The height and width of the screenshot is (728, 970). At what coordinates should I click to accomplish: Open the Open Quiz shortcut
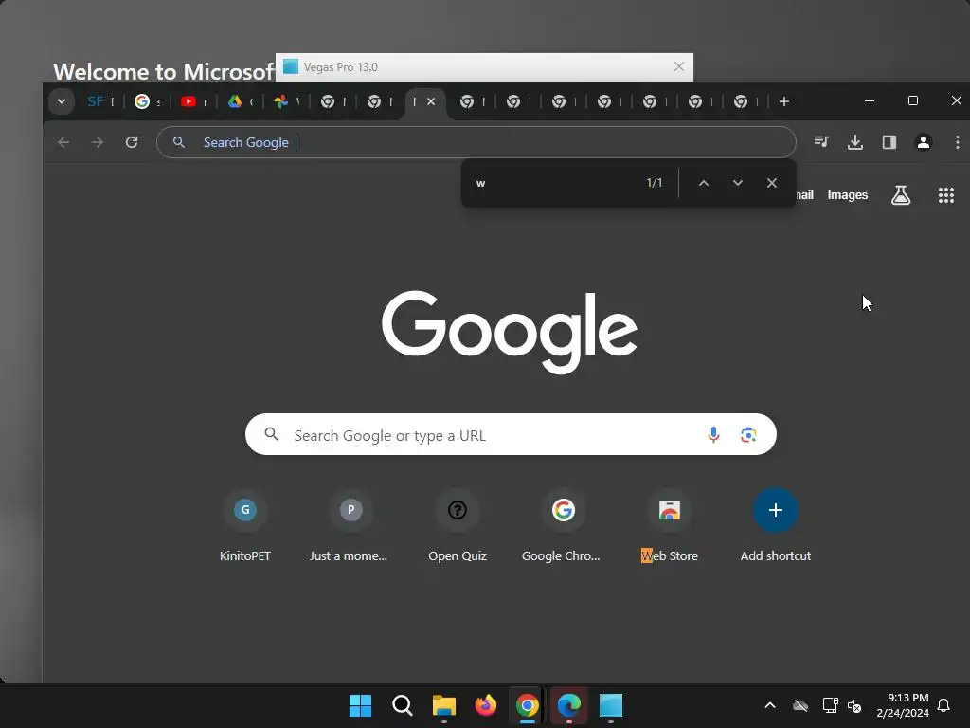(458, 525)
